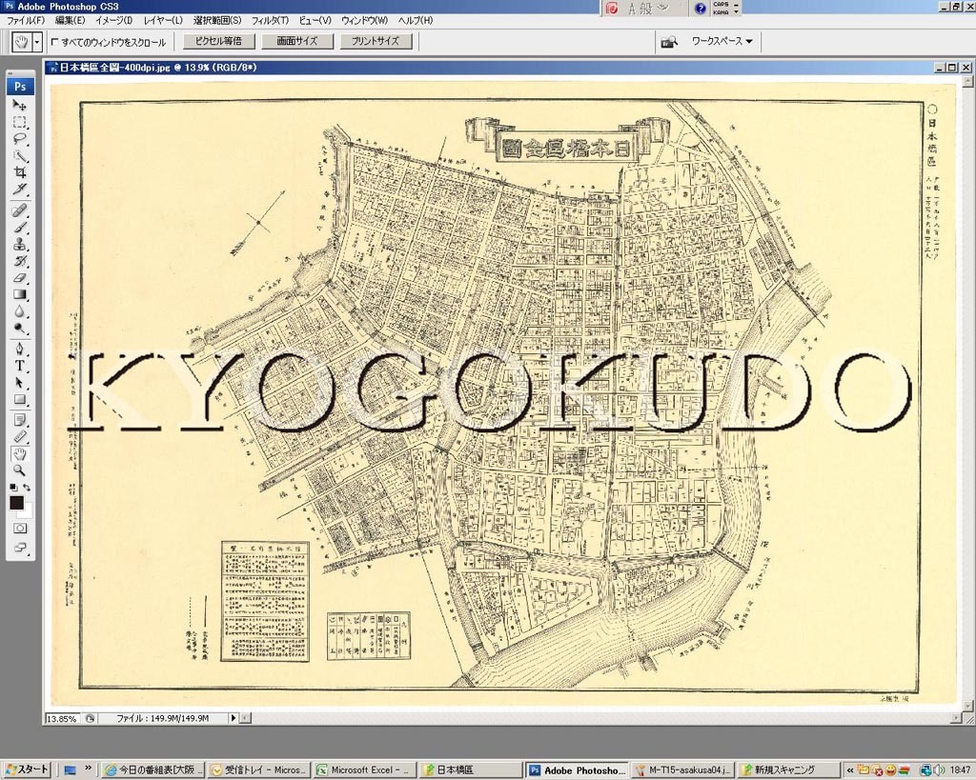Select the Eraser tool

(20, 277)
